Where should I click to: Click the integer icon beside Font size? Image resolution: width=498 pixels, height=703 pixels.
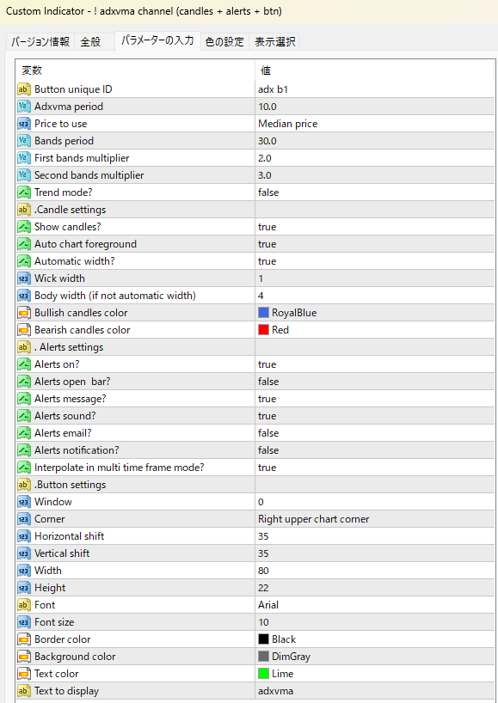pos(24,622)
